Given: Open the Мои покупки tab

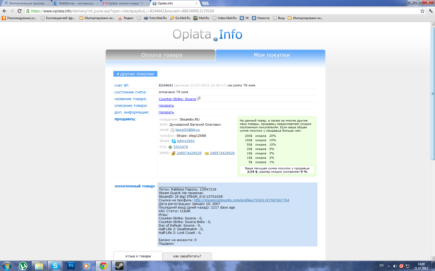Looking at the screenshot, I should tap(271, 55).
